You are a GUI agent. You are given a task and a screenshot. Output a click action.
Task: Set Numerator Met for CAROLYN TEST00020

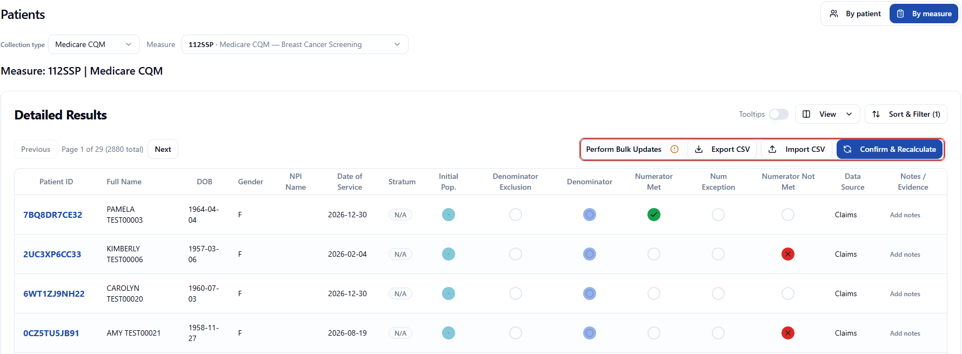(654, 293)
